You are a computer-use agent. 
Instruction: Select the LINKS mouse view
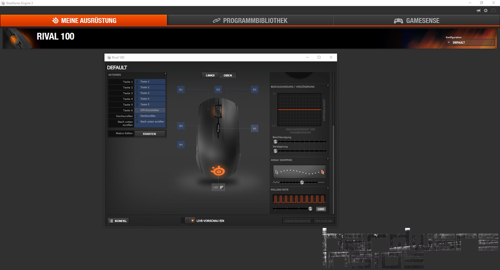pos(210,75)
